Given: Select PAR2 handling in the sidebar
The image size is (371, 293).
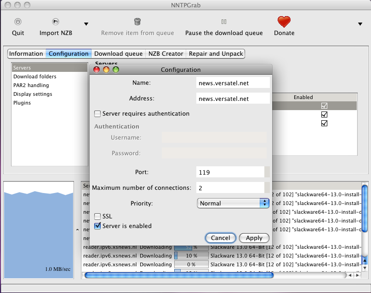Looking at the screenshot, I should (x=31, y=85).
